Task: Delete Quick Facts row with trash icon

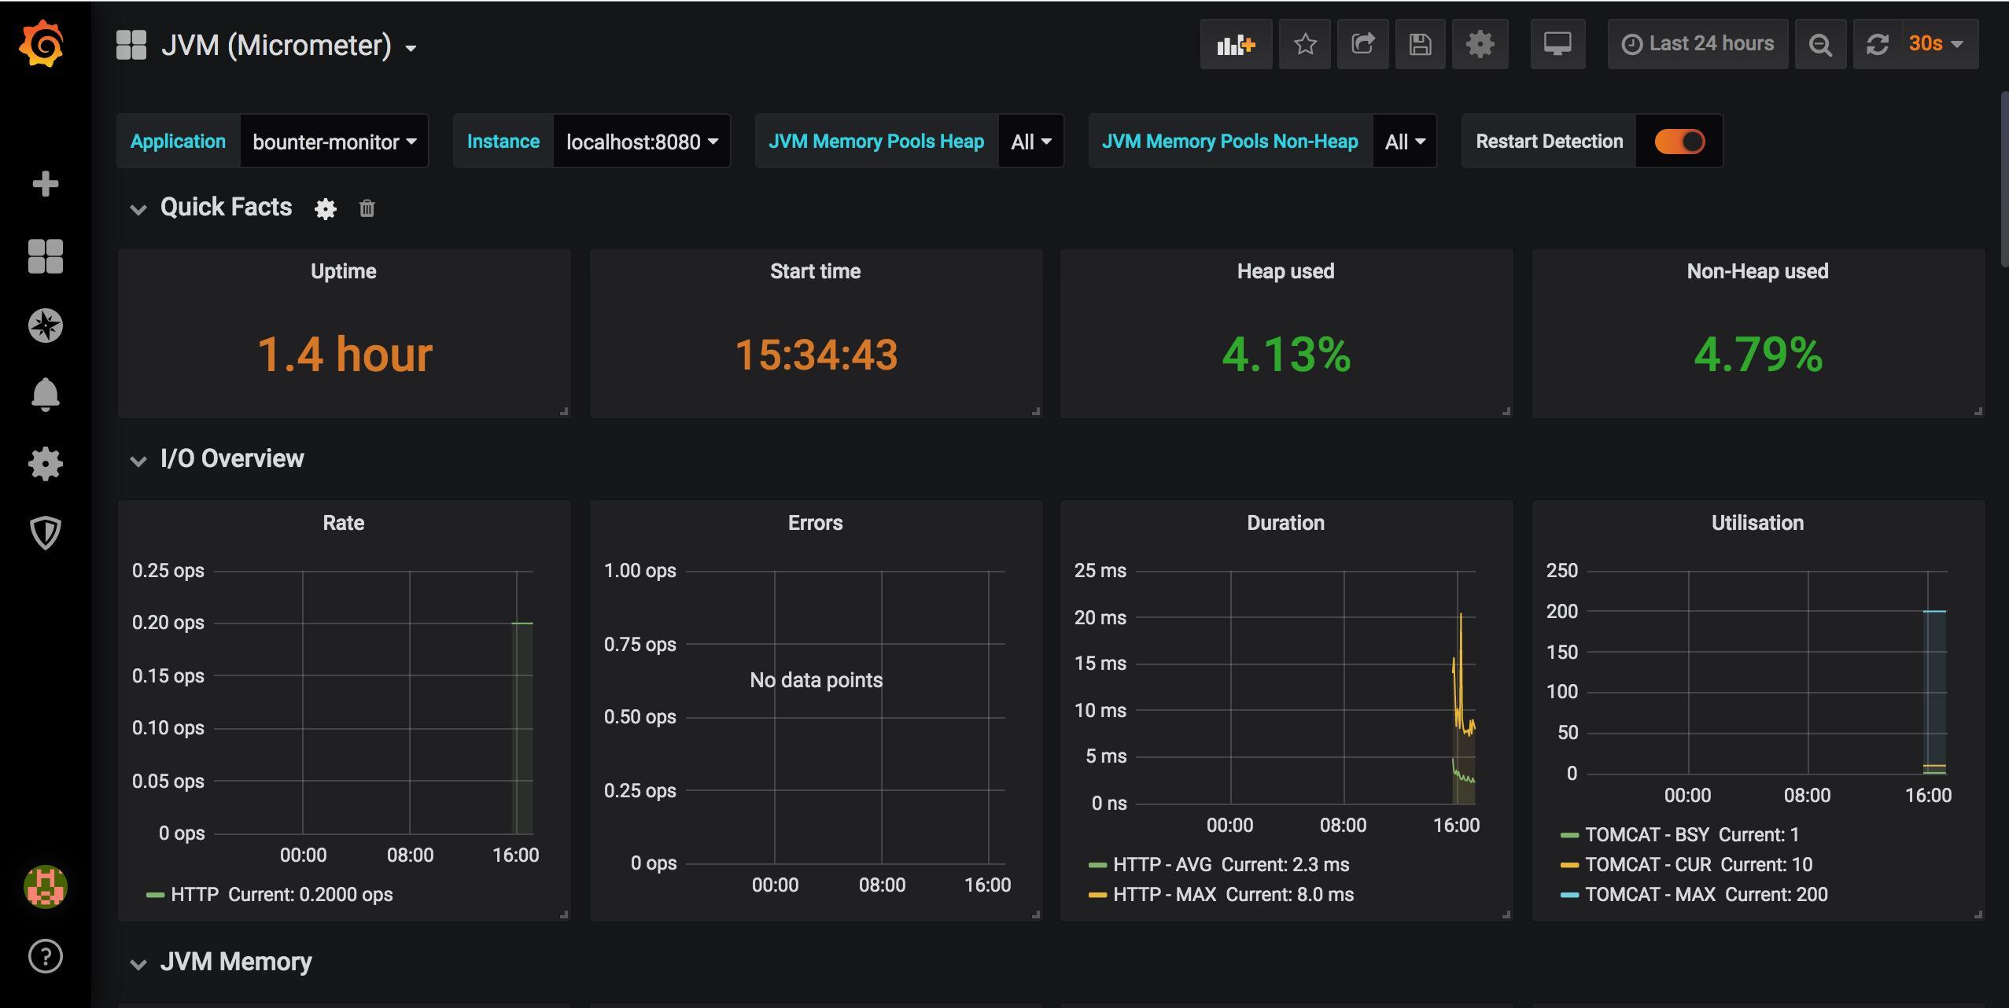Action: (x=367, y=208)
